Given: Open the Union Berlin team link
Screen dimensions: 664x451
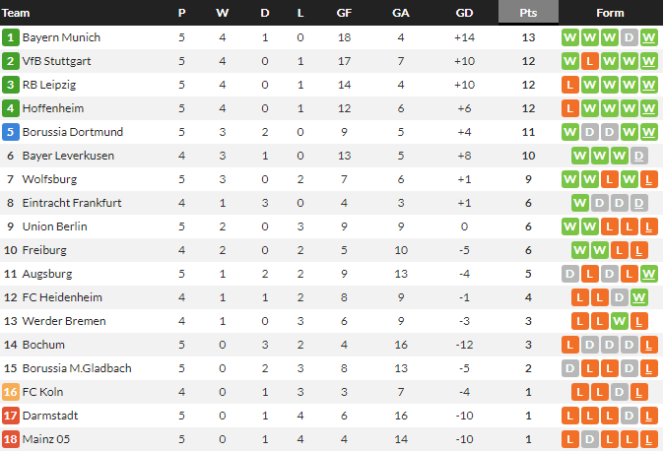Looking at the screenshot, I should tap(56, 226).
